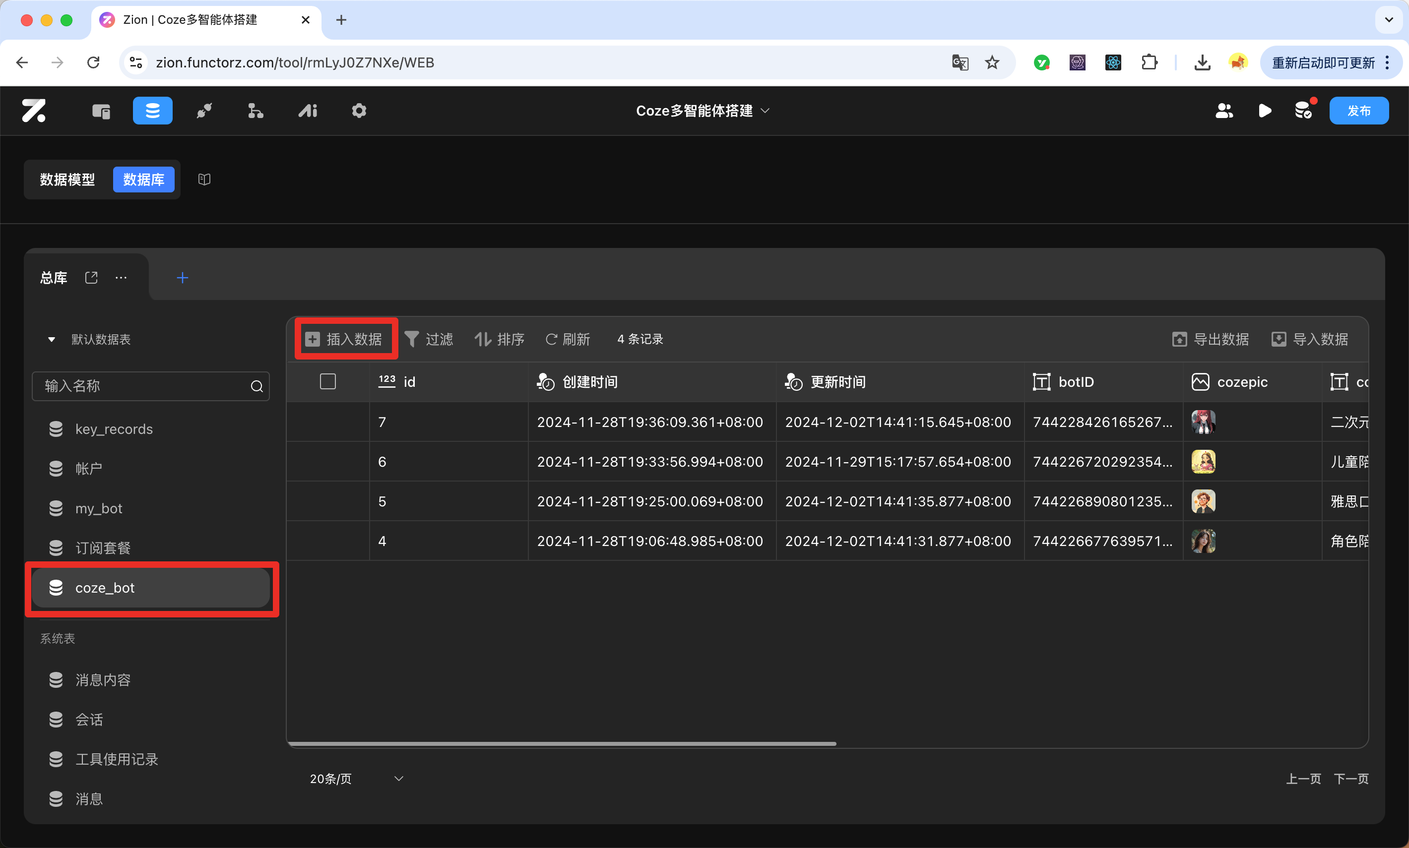
Task: Open the documentation book icon
Action: click(x=204, y=180)
